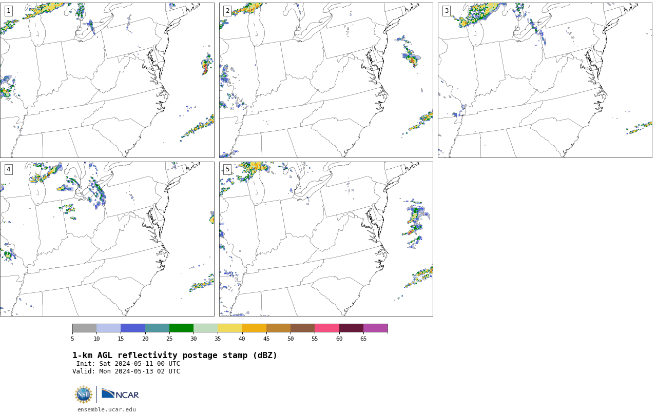The image size is (657, 415).
Task: Click the orange 40-45 dBZ swatch
Action: pyautogui.click(x=254, y=328)
